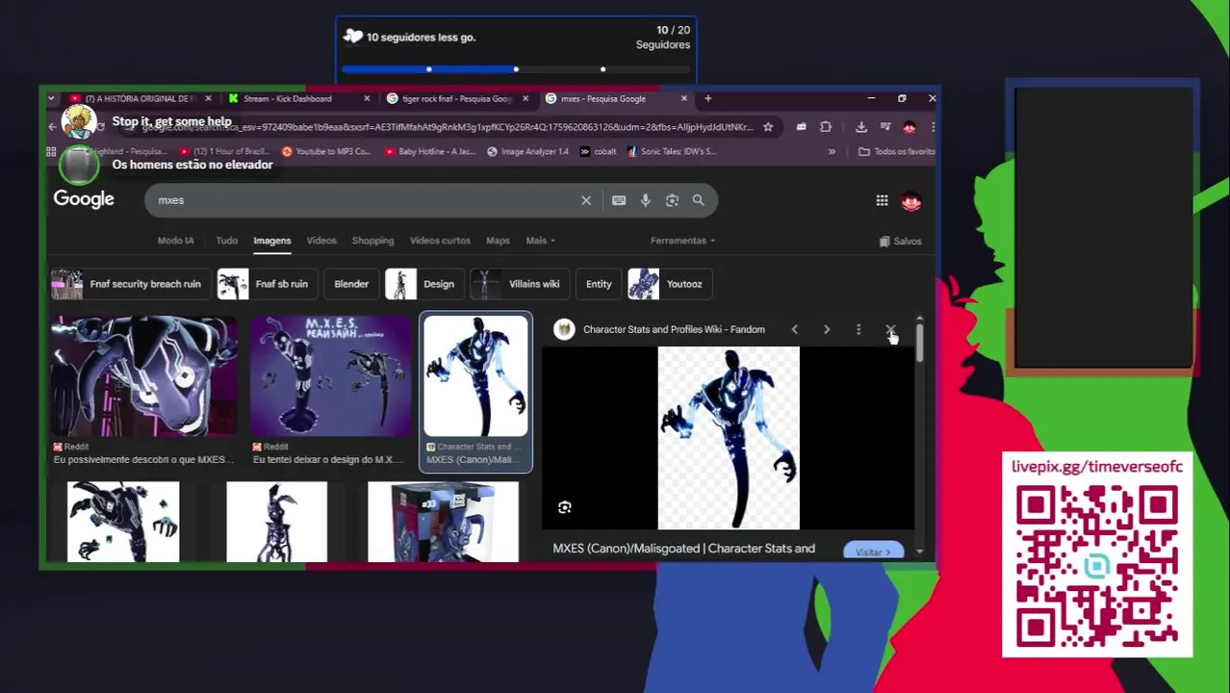The image size is (1230, 693).
Task: Open the extensions puzzle icon
Action: coord(826,127)
